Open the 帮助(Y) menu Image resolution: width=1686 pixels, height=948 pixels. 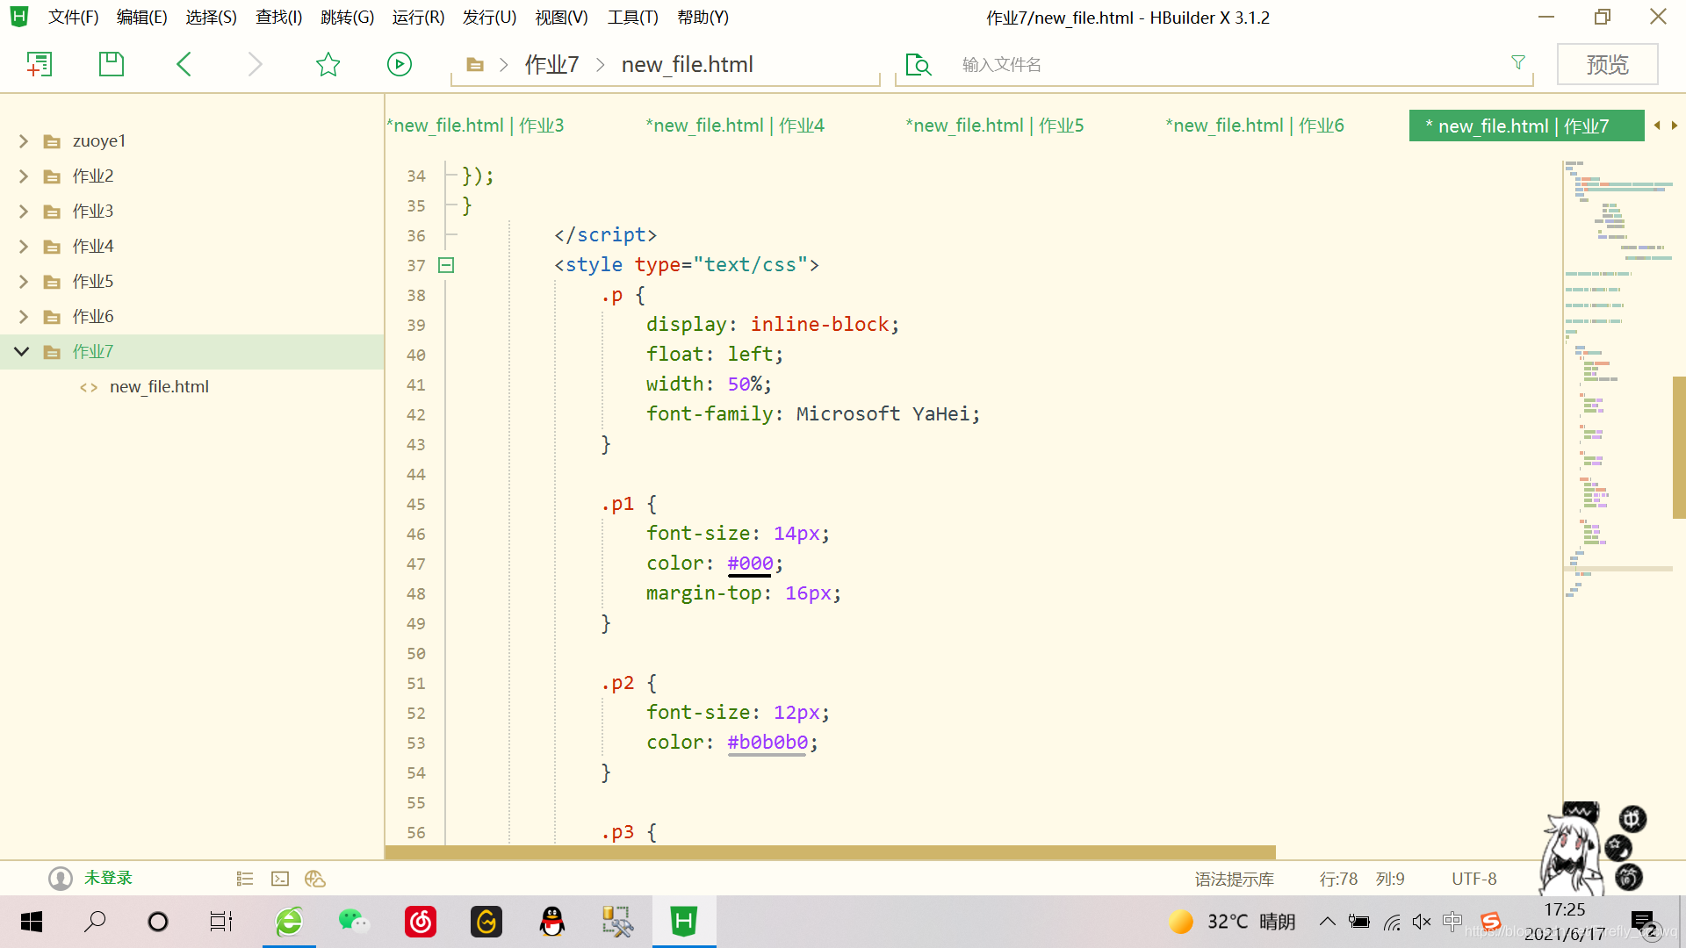(702, 18)
